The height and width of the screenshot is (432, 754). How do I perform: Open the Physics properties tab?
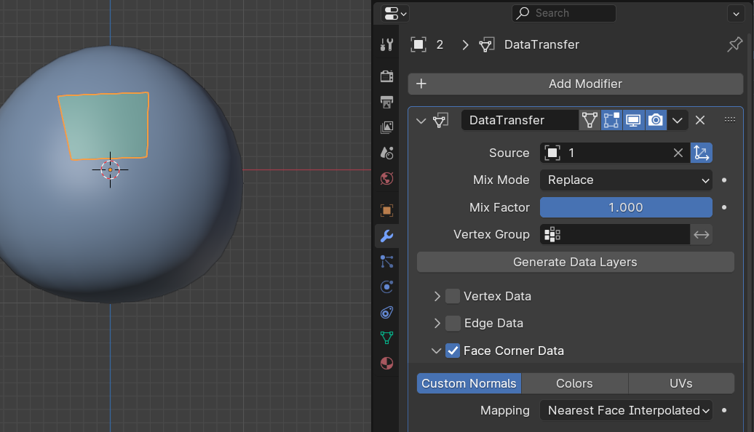click(x=386, y=287)
